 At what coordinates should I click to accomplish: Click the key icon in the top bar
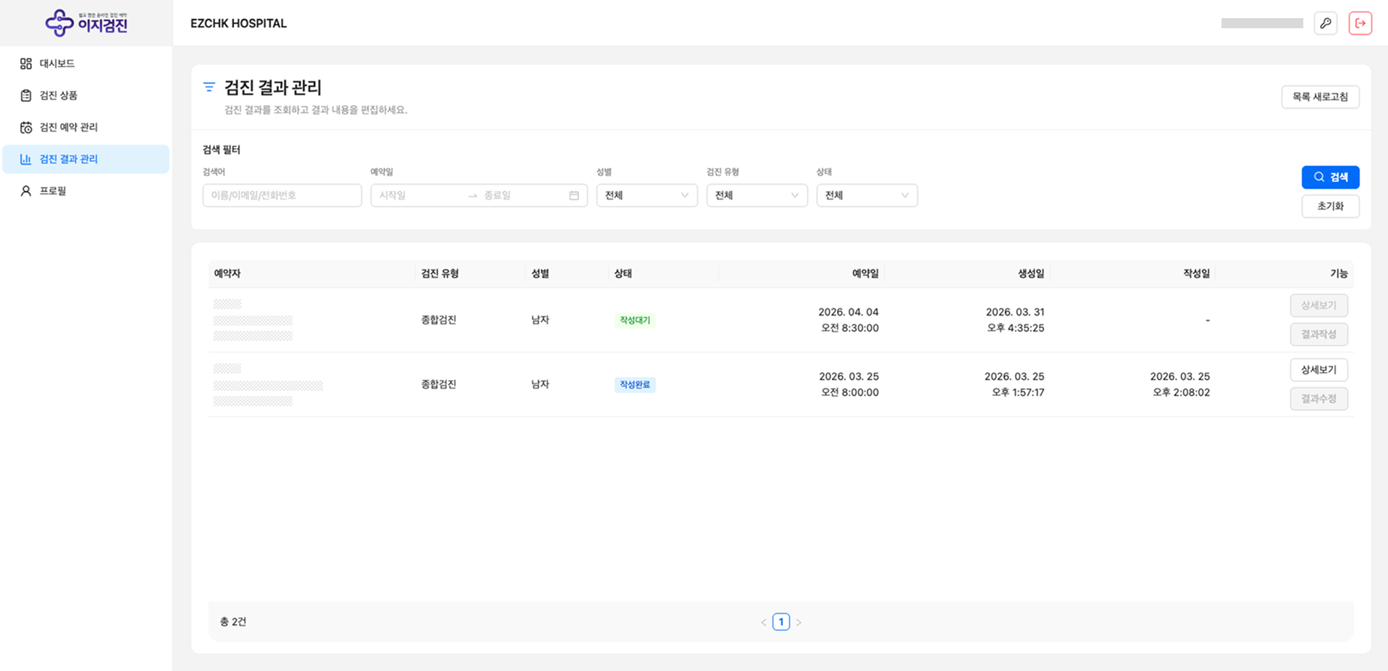pos(1325,23)
